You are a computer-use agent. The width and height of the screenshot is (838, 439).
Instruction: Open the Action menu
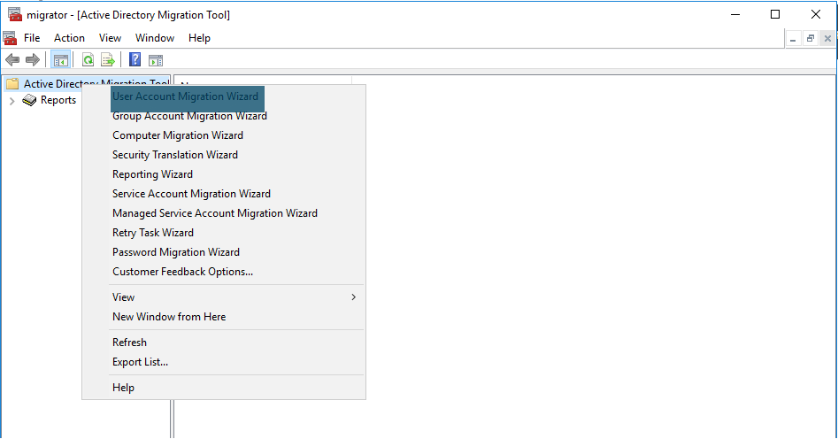(x=69, y=38)
